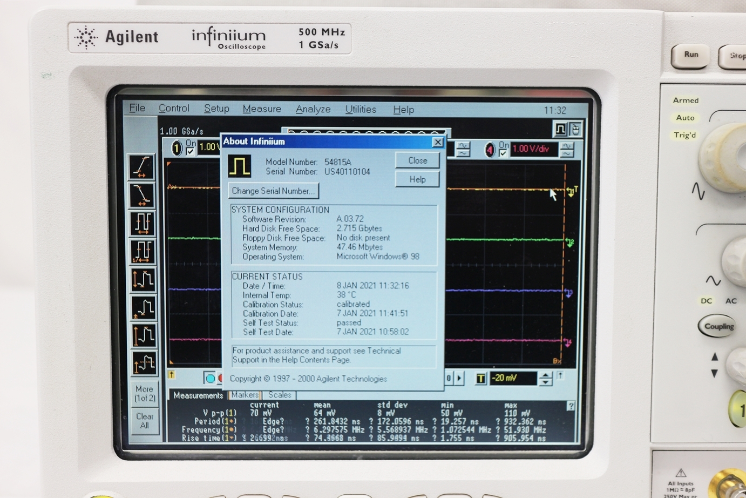This screenshot has width=746, height=498.
Task: Open the Control menu
Action: pos(174,108)
